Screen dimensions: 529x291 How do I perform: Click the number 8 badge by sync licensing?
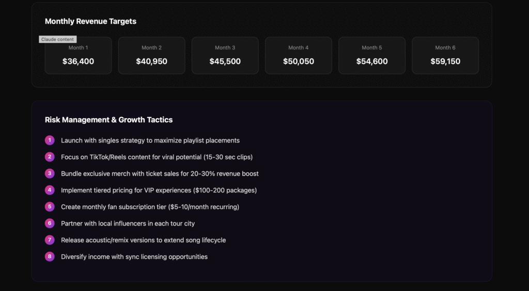50,256
